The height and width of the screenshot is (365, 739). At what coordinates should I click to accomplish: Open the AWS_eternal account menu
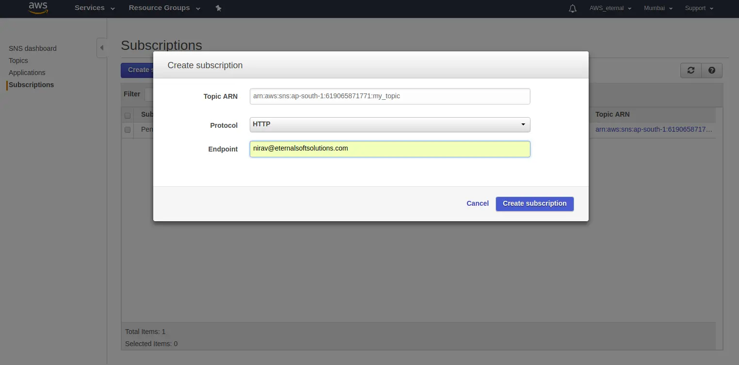[610, 8]
